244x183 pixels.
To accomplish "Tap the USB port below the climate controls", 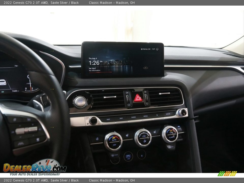I will 128,156.
